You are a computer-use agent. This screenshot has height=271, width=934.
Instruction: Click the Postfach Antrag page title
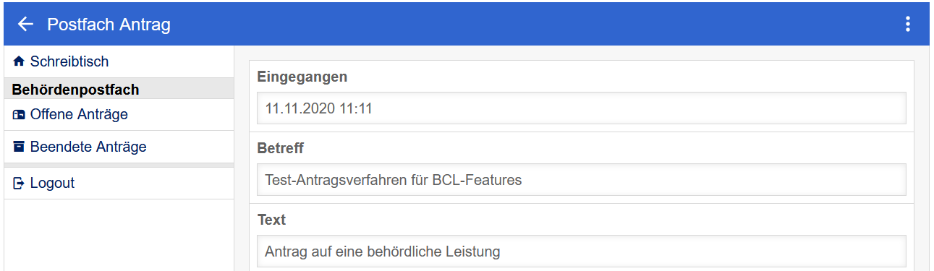pyautogui.click(x=109, y=25)
